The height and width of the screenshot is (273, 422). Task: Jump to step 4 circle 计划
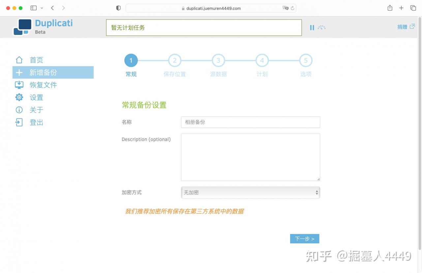coord(262,60)
